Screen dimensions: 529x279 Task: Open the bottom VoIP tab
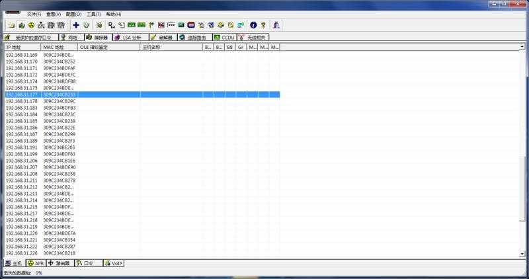click(x=114, y=263)
